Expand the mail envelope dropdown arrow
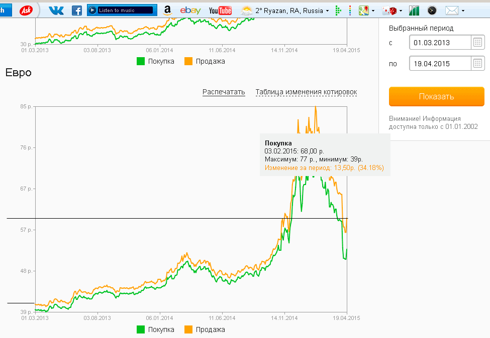490x338 pixels. (463, 11)
